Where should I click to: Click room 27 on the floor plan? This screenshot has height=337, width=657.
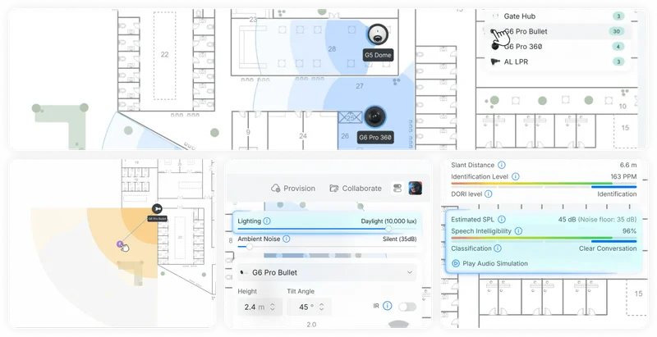(x=360, y=86)
